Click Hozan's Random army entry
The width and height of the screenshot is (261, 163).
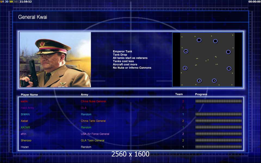pos(86,147)
